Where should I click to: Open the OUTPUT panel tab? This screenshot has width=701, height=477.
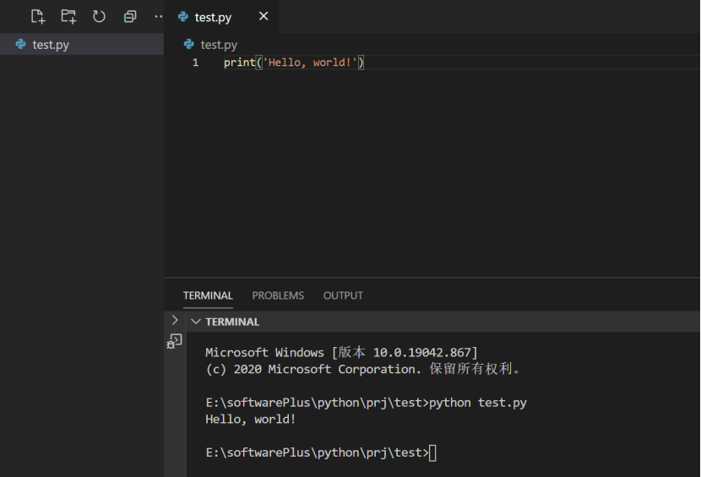click(343, 295)
